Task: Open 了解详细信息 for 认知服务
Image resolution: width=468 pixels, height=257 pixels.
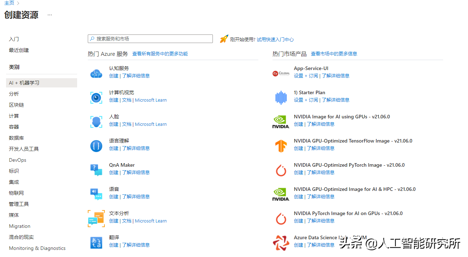Action: (136, 76)
